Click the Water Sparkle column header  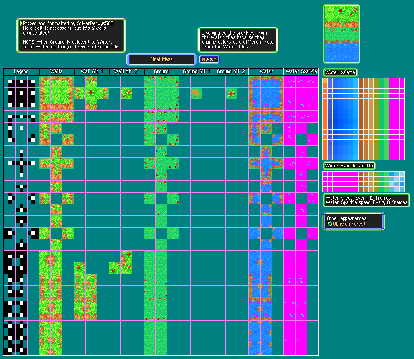(x=301, y=71)
